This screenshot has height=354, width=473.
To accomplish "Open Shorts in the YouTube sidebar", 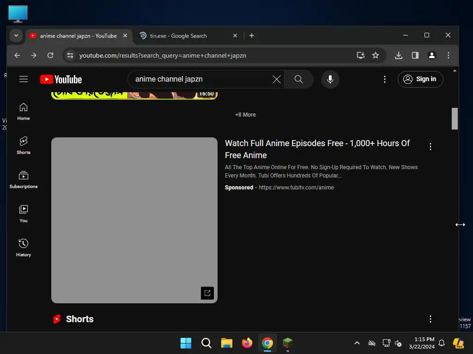I will coord(24,146).
